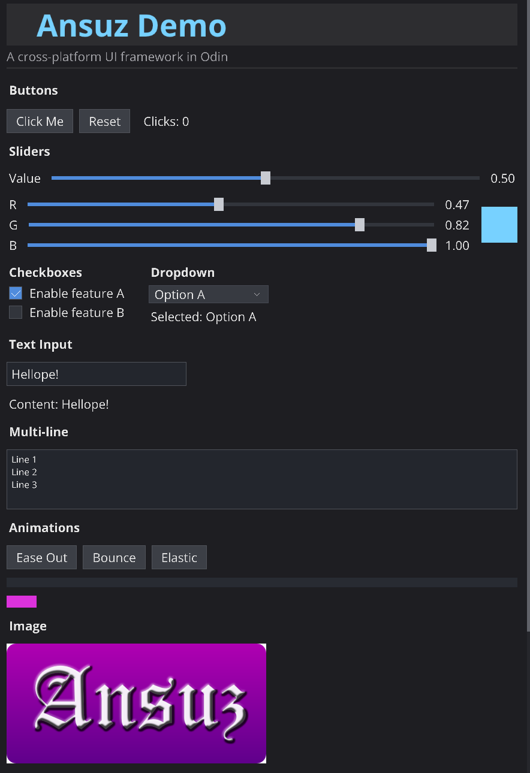The height and width of the screenshot is (773, 530).
Task: Click the G slider handle
Action: (360, 225)
